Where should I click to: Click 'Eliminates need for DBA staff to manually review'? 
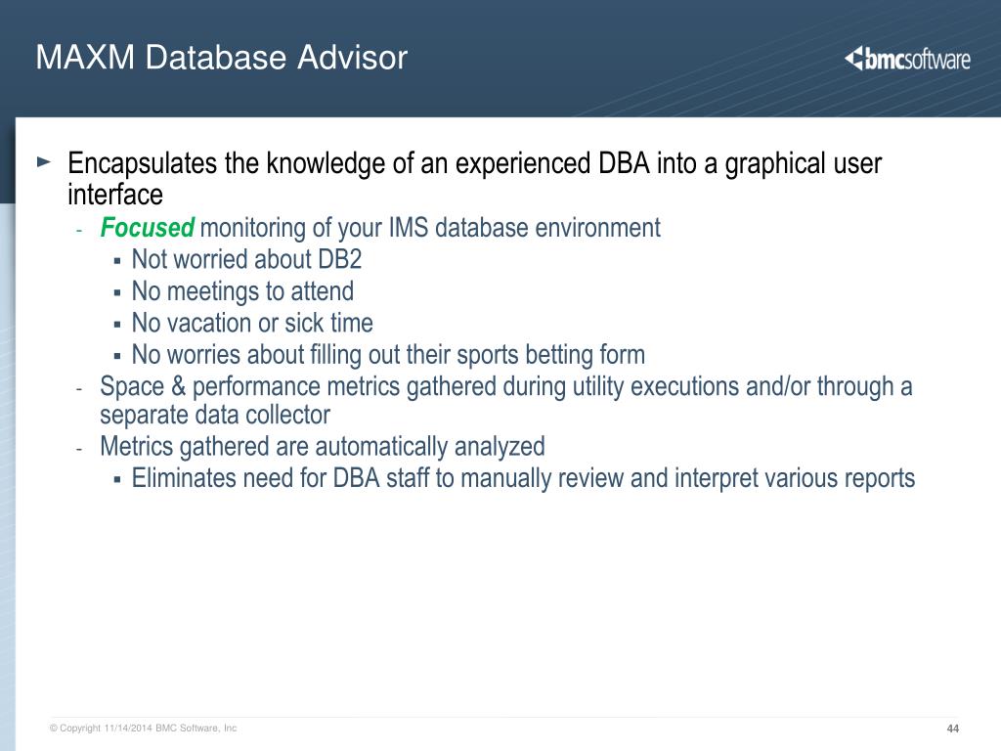pos(378,479)
